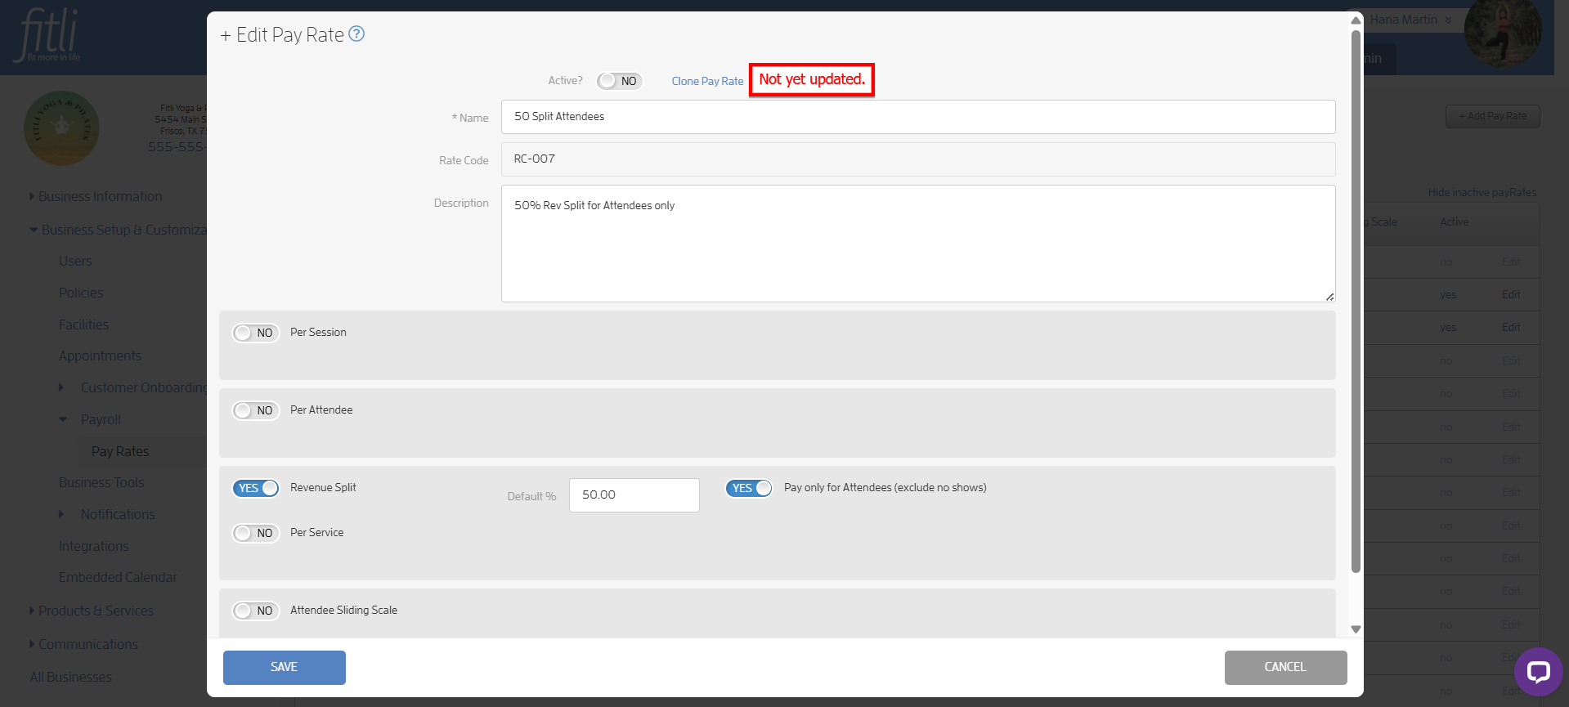Screen dimensions: 1569x707
Task: Click the Rate Code field RC-007
Action: (x=918, y=159)
